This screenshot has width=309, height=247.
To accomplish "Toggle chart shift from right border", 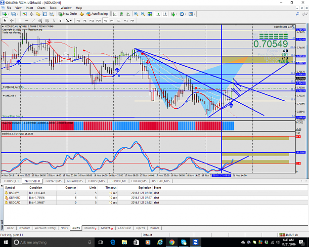I will tap(165, 14).
